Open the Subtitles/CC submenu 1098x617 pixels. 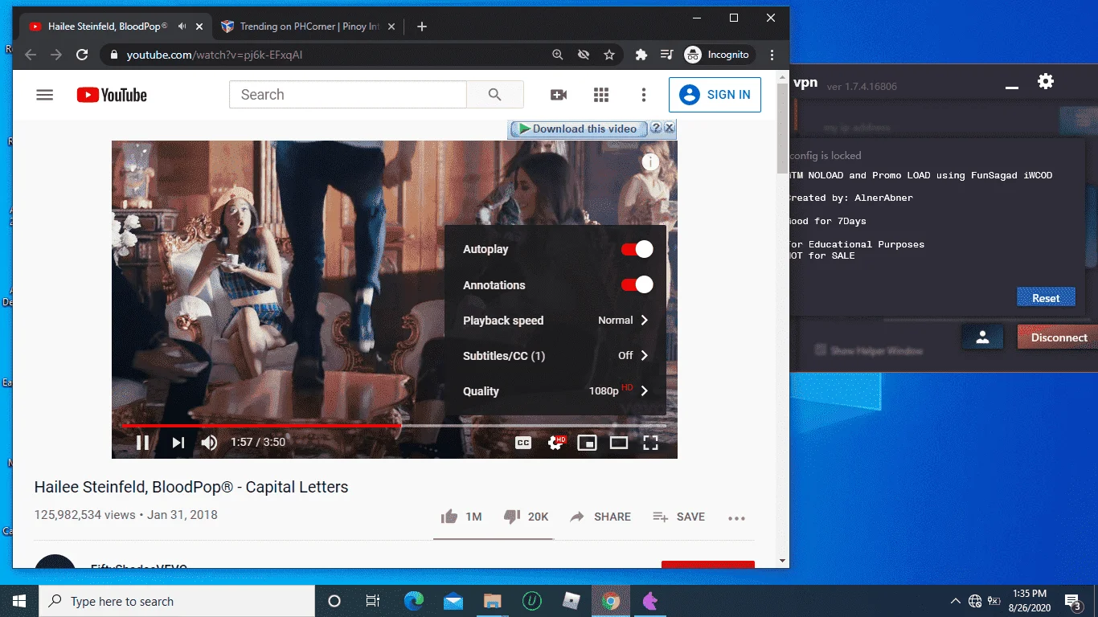tap(555, 355)
